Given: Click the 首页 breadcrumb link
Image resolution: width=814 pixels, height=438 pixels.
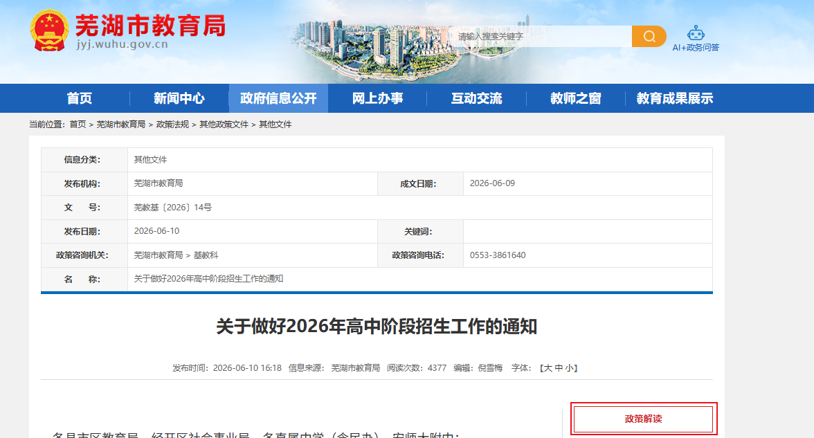Looking at the screenshot, I should coord(78,125).
